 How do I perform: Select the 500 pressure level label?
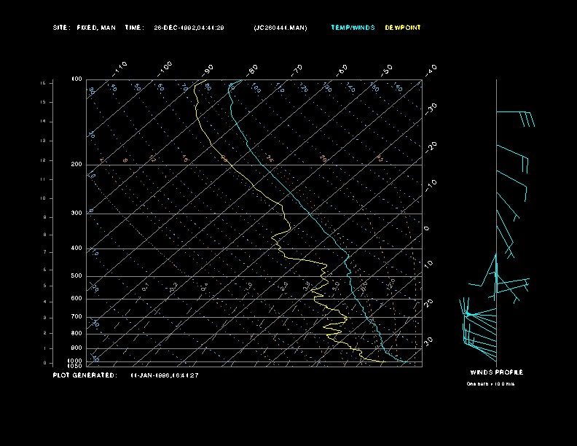76,276
